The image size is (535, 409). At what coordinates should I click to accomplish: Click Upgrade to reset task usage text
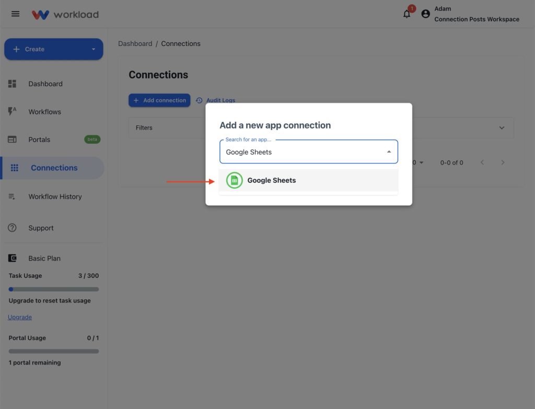click(50, 300)
